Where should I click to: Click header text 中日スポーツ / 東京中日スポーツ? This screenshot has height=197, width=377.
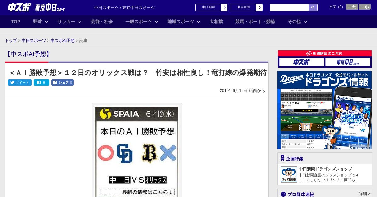pyautogui.click(x=124, y=8)
